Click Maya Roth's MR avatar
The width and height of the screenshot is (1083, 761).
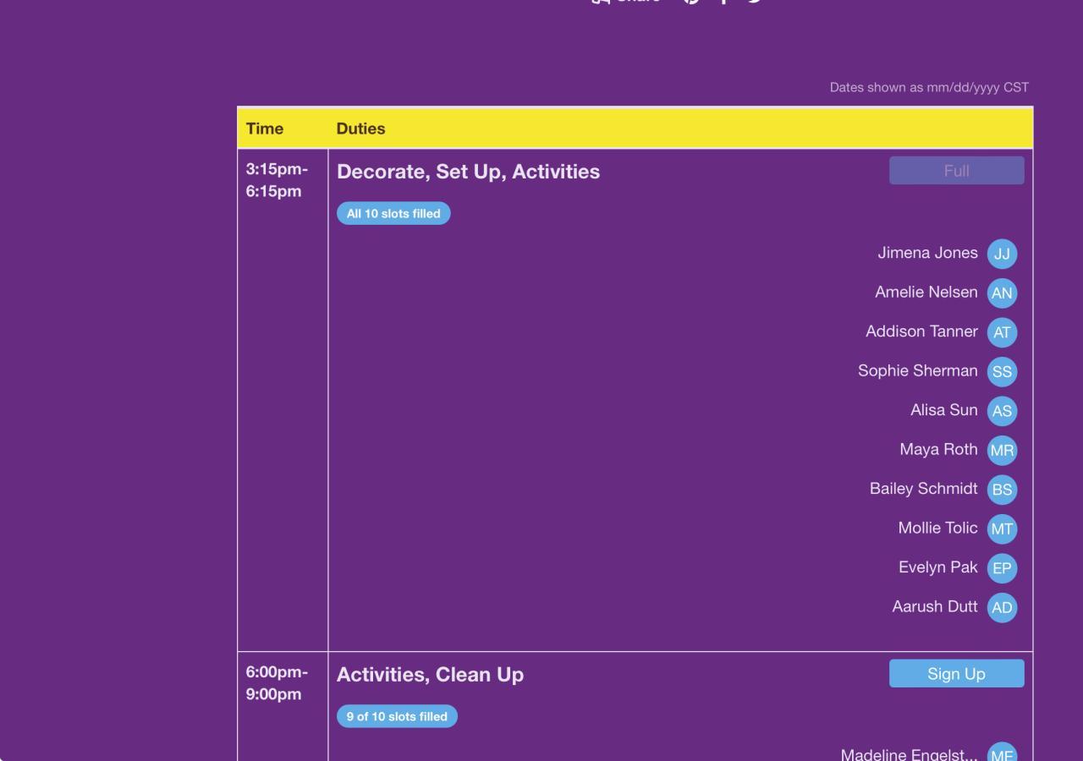1002,450
